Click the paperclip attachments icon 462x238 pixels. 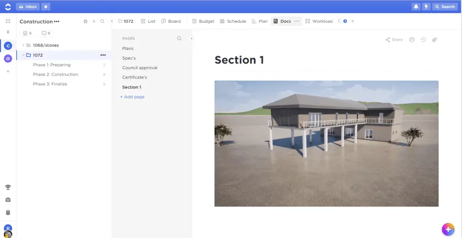pos(434,40)
